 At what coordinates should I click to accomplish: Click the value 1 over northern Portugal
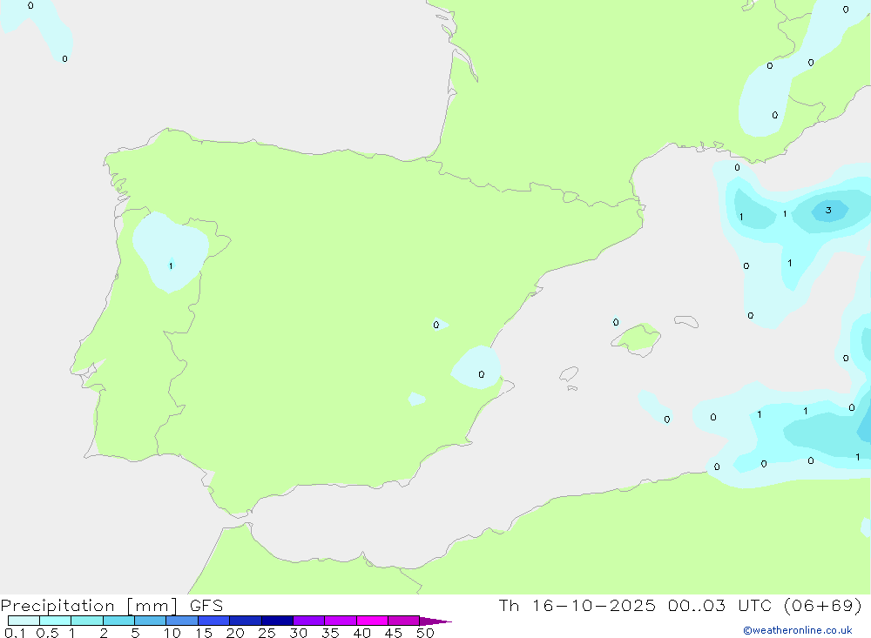click(171, 265)
